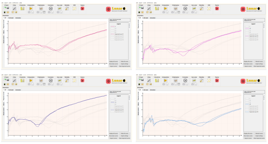Open Tools menu in top-left window

[x=10, y=3]
